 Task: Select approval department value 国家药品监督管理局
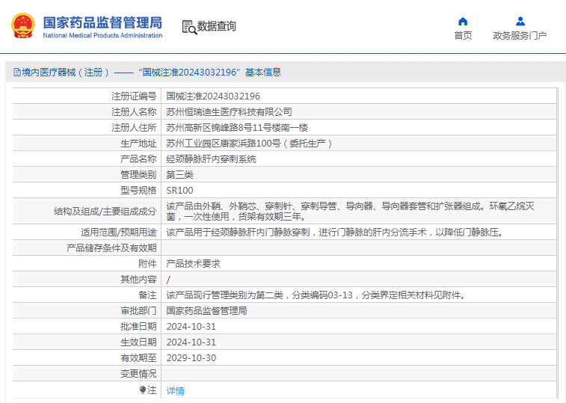[x=206, y=310]
